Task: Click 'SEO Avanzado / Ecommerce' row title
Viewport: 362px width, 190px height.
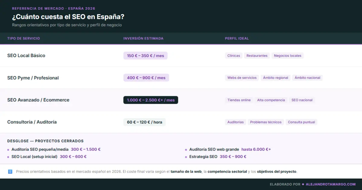Action: (x=38, y=100)
